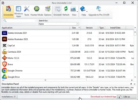Viewport: 138px width, 100px height.
Task: Click version 24.0.1.1515 cell
Action: click(89, 52)
